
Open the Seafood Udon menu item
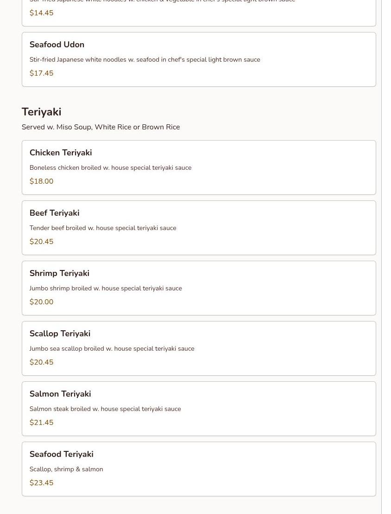coord(57,45)
